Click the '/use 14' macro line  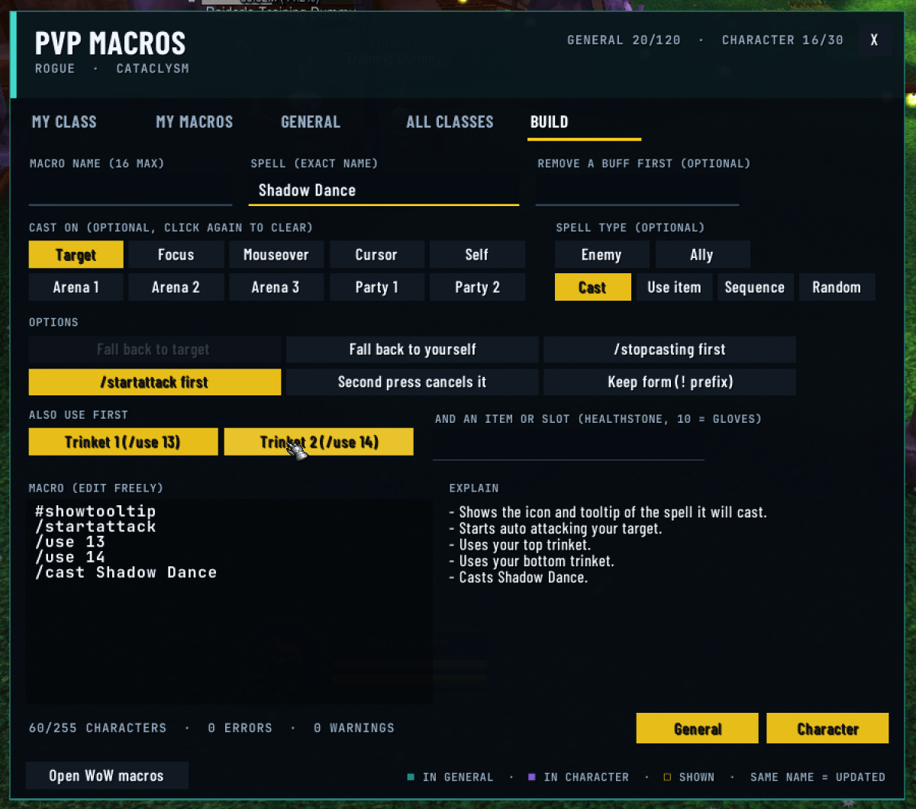70,557
